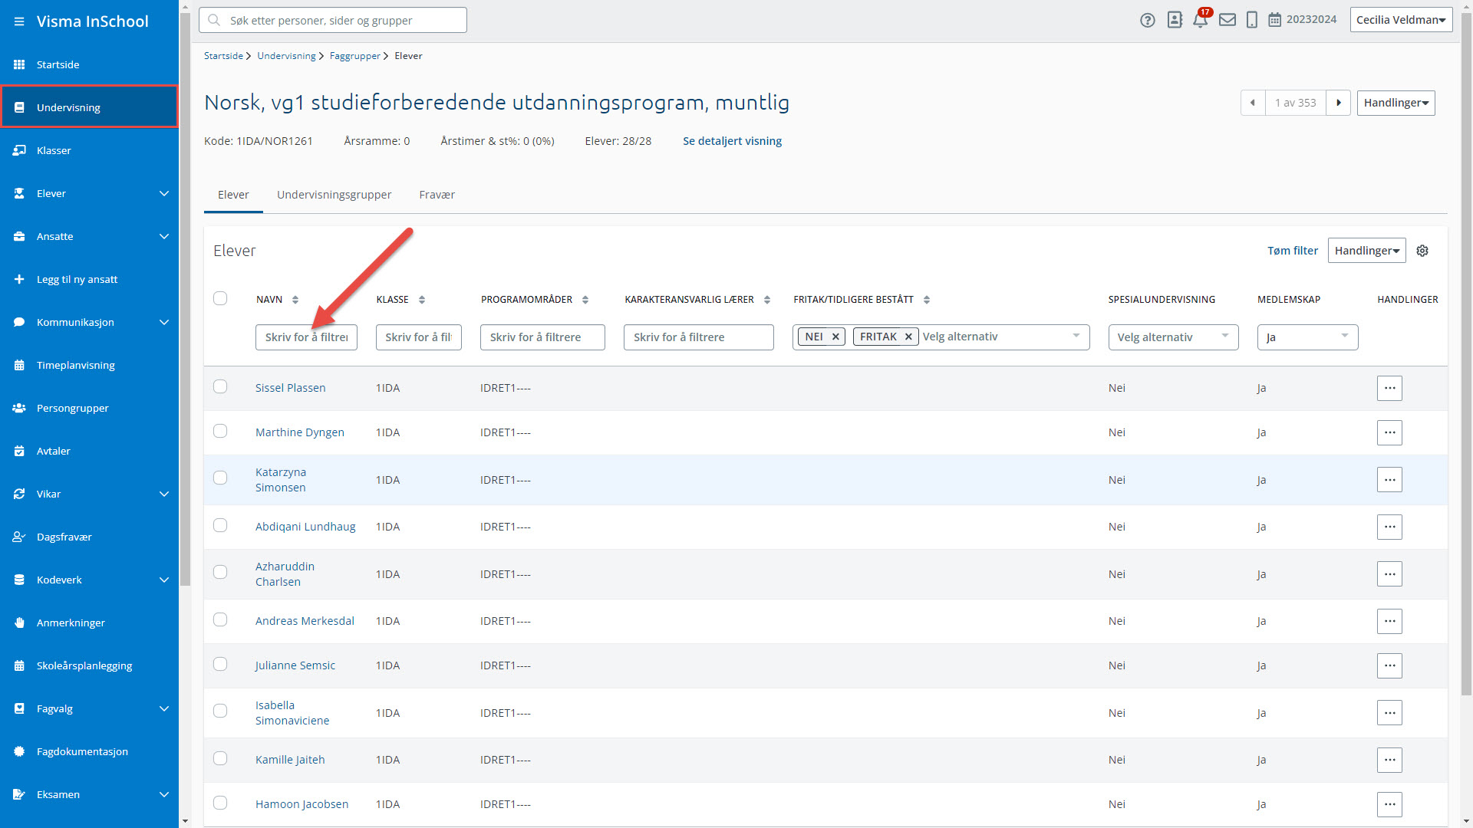Open the help question mark icon

1148,20
